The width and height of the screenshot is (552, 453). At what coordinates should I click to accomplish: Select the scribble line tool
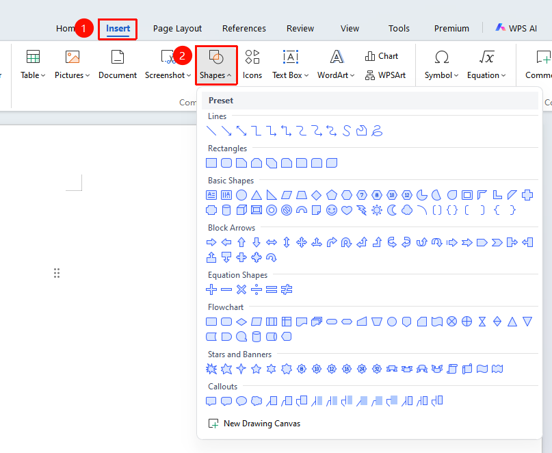[x=377, y=131]
